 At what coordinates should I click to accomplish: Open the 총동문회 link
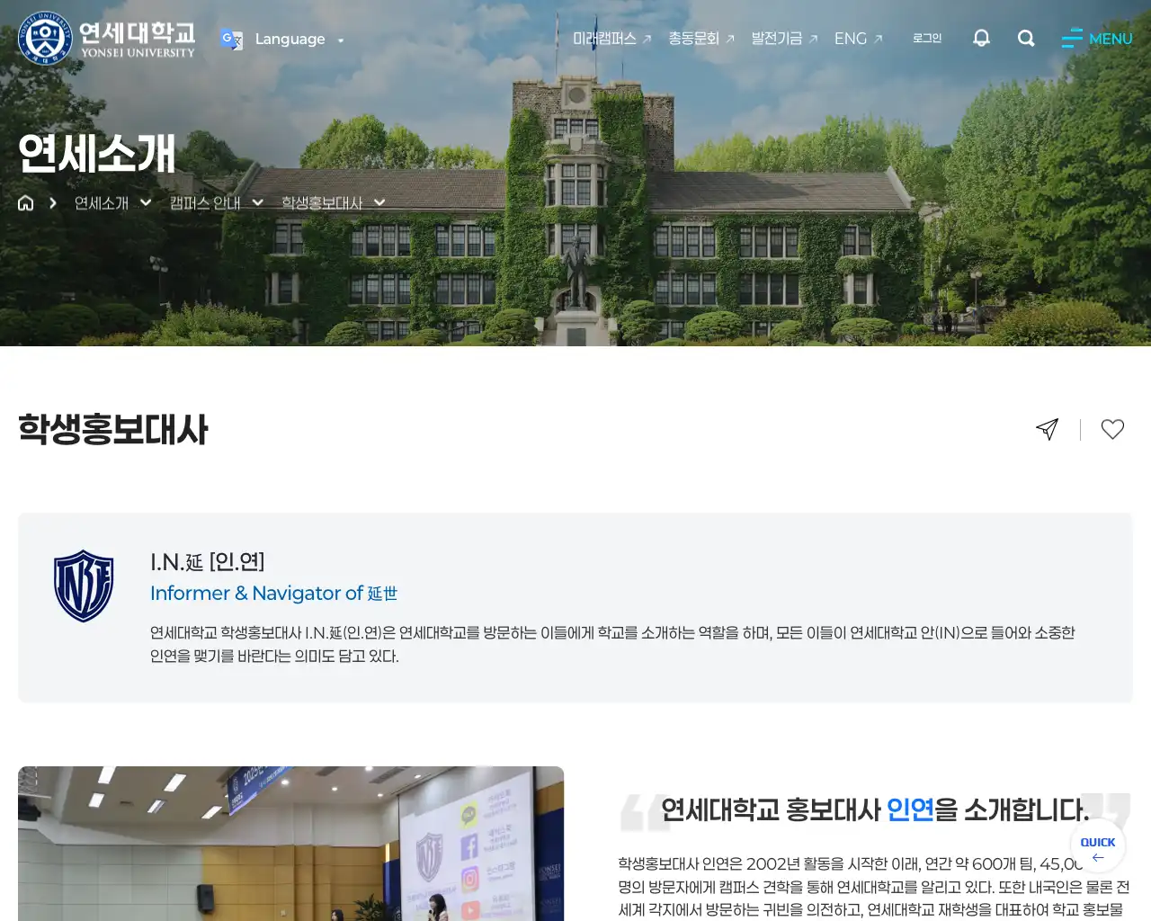click(701, 39)
